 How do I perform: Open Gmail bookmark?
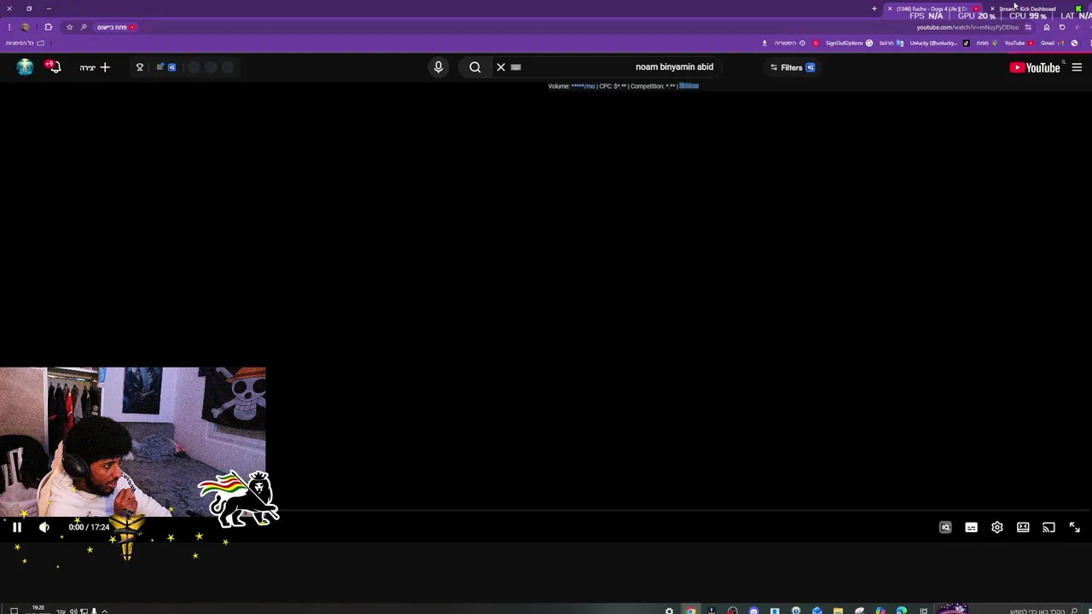pyautogui.click(x=1053, y=43)
